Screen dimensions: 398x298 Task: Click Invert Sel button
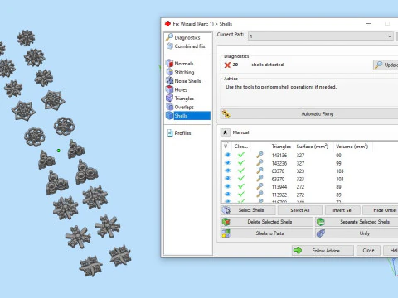342,210
